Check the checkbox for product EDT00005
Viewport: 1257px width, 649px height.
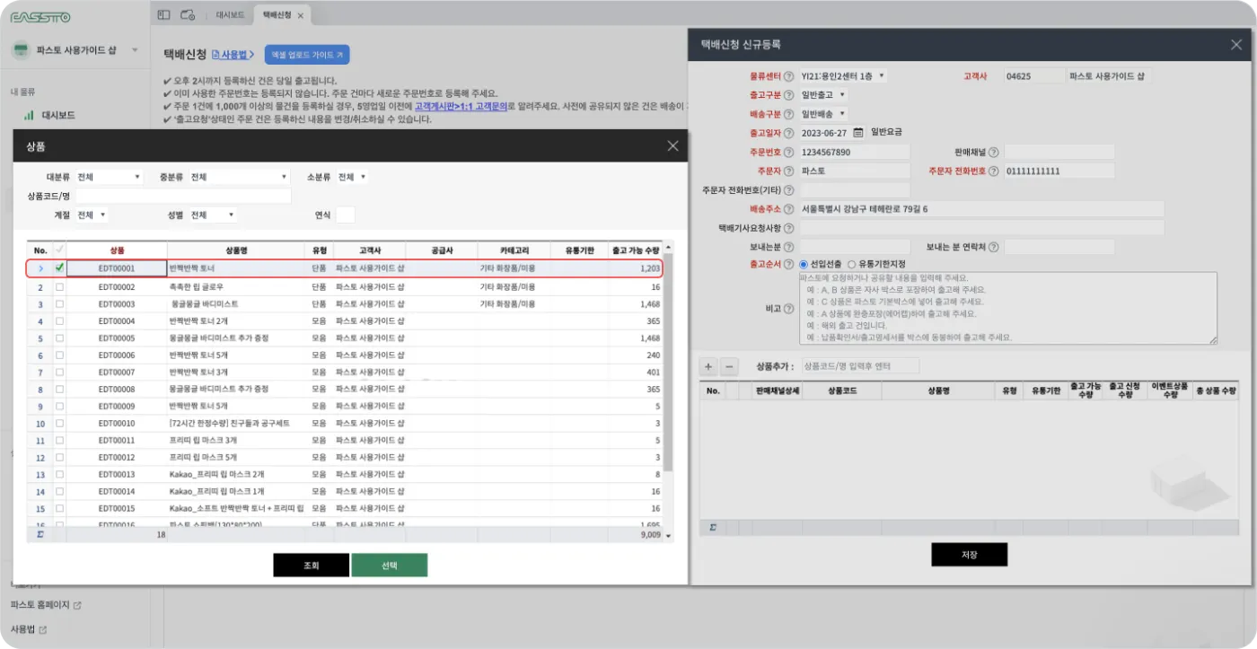(59, 338)
